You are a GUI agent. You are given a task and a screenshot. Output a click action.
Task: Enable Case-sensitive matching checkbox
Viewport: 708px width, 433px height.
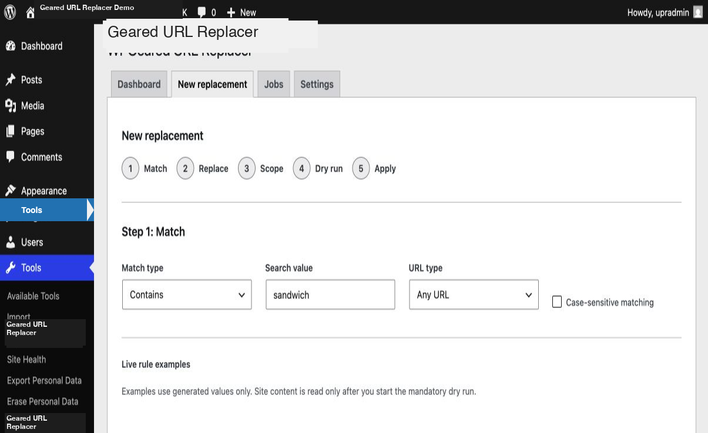(557, 302)
